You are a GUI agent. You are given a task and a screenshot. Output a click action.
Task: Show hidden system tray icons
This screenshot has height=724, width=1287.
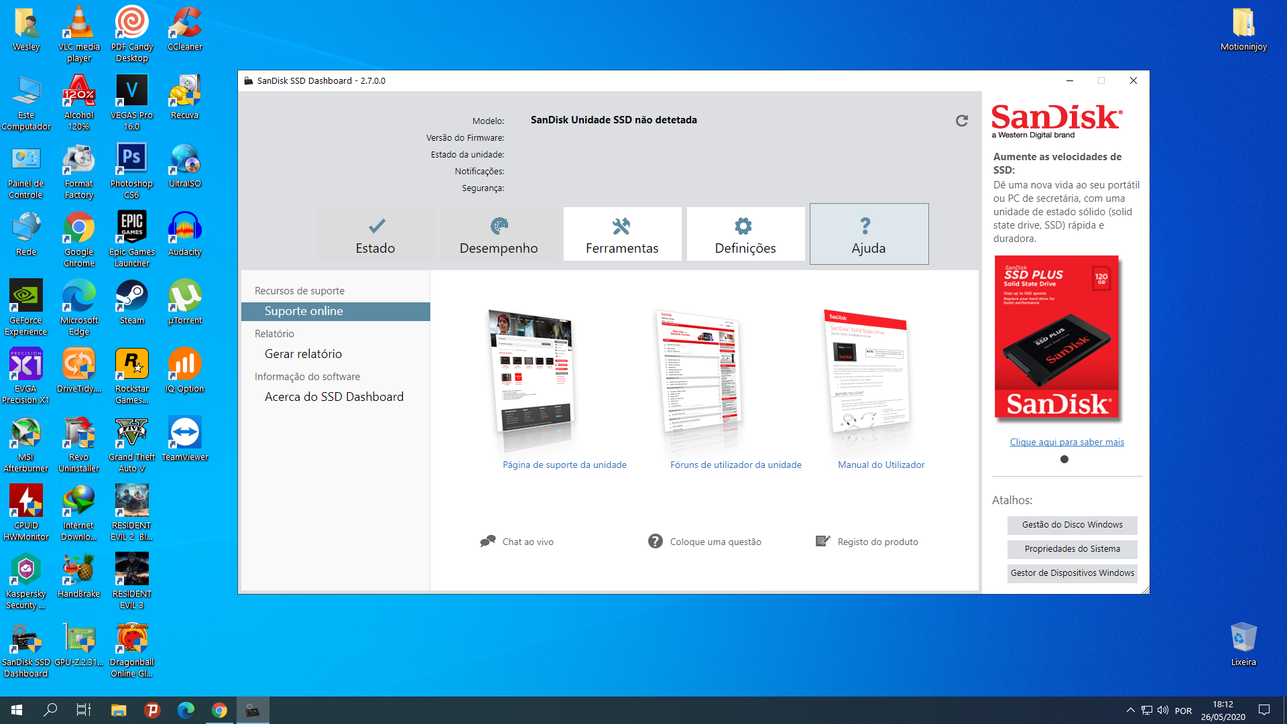coord(1130,710)
